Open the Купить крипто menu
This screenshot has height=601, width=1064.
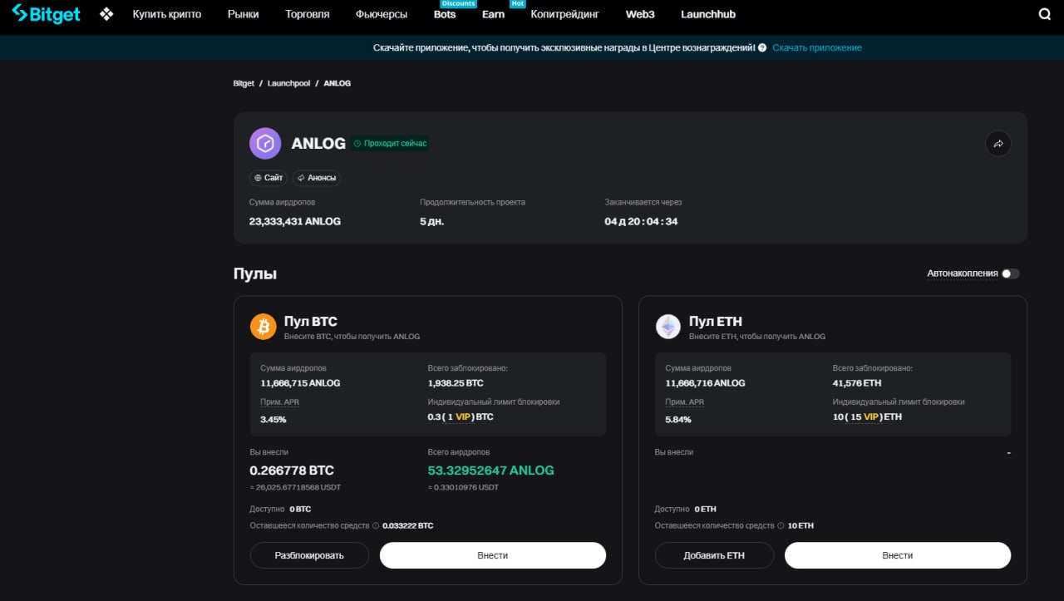[166, 14]
